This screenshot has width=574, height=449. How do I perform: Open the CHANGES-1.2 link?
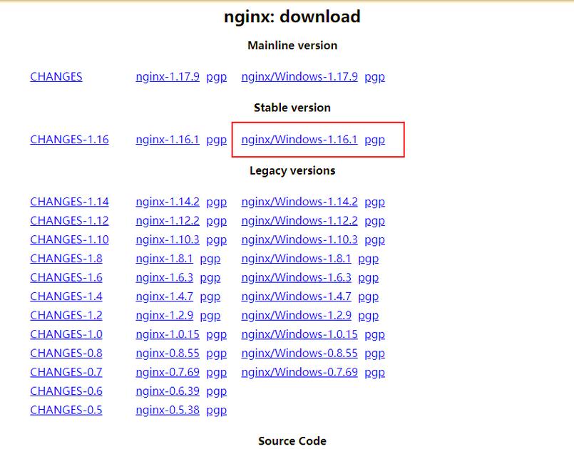66,316
